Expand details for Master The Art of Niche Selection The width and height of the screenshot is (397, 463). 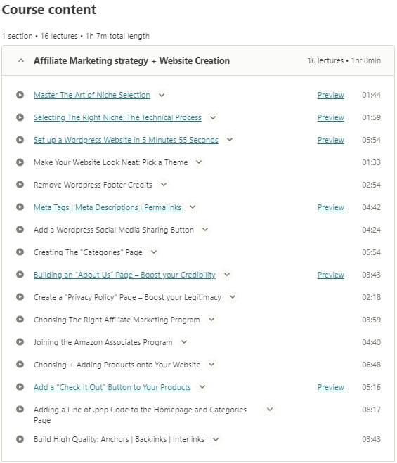[x=162, y=95]
